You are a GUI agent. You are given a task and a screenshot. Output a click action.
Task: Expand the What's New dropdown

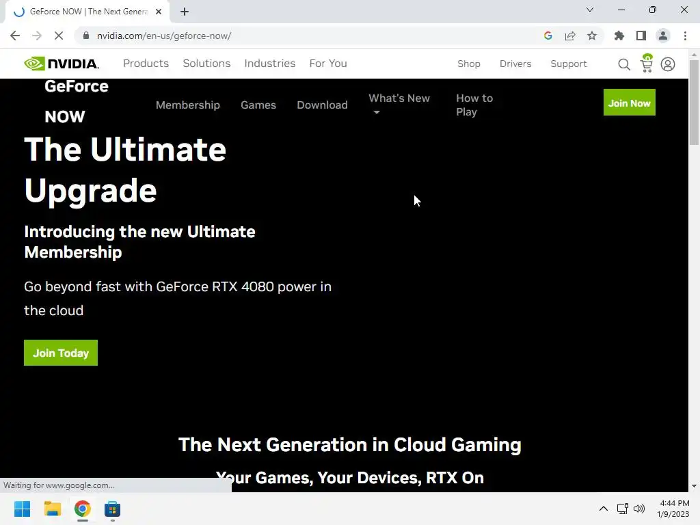399,105
